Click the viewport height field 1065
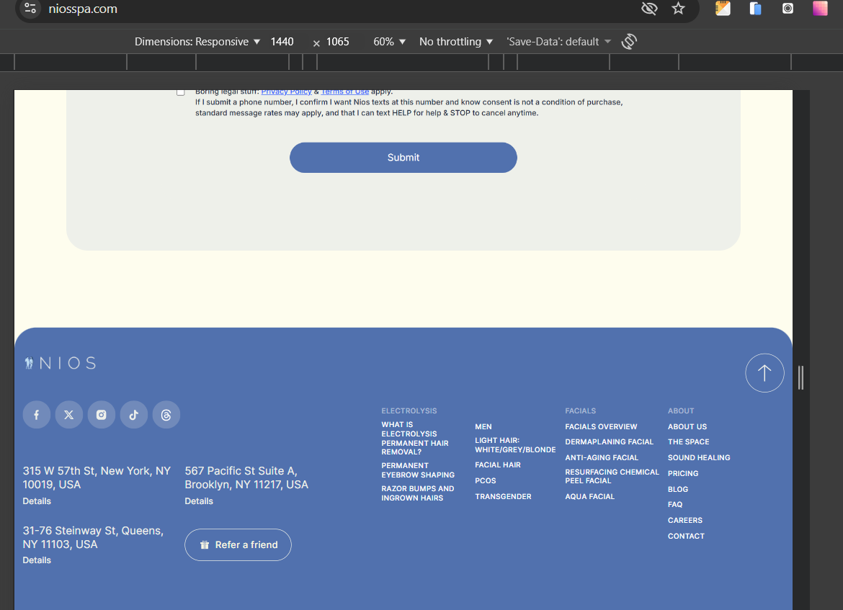Image resolution: width=843 pixels, height=610 pixels. (338, 41)
